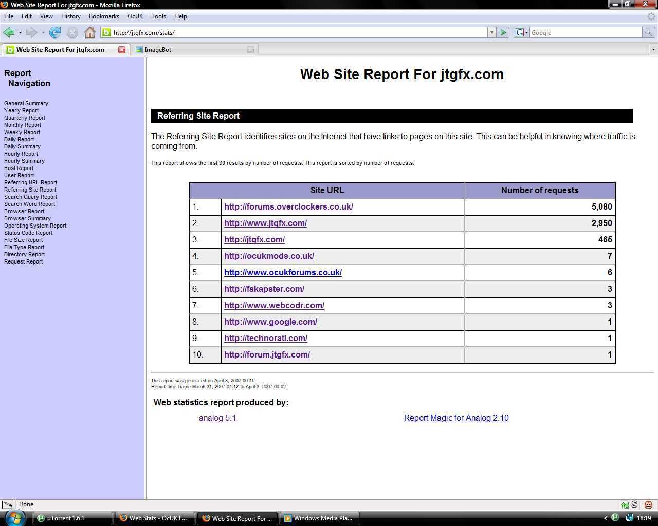
Task: Follow the http://fakapster.com/ link
Action: tap(264, 289)
